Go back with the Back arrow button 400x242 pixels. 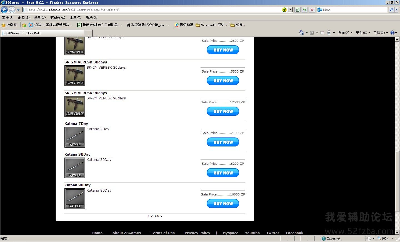click(x=4, y=10)
